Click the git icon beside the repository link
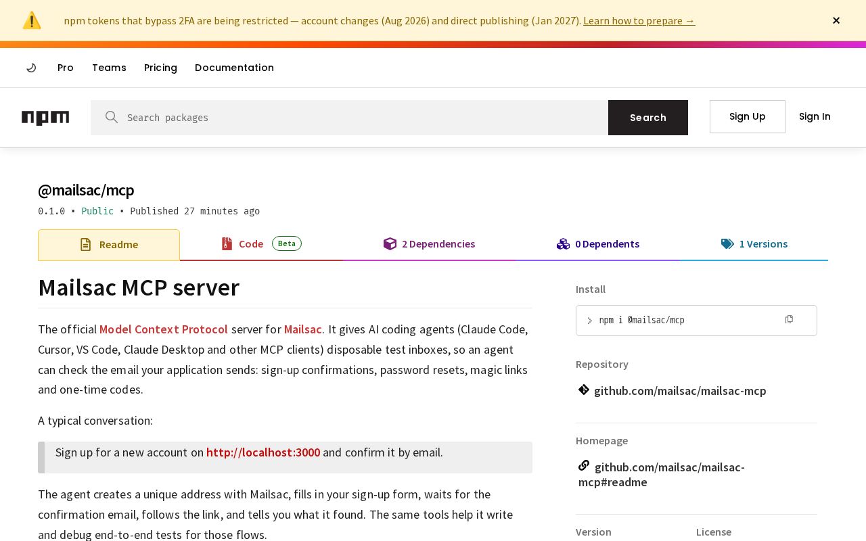The image size is (866, 541). [x=584, y=390]
